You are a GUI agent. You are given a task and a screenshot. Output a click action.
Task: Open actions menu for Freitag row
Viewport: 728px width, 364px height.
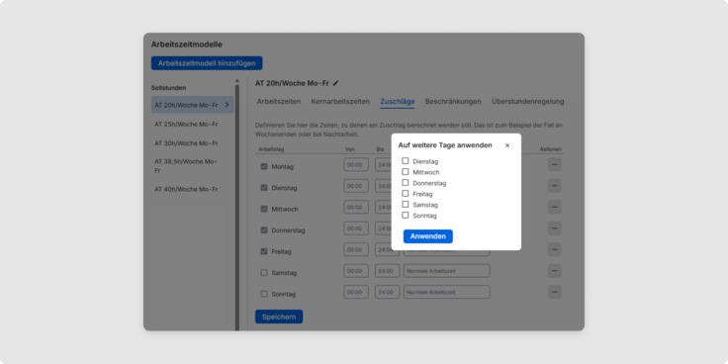point(554,249)
